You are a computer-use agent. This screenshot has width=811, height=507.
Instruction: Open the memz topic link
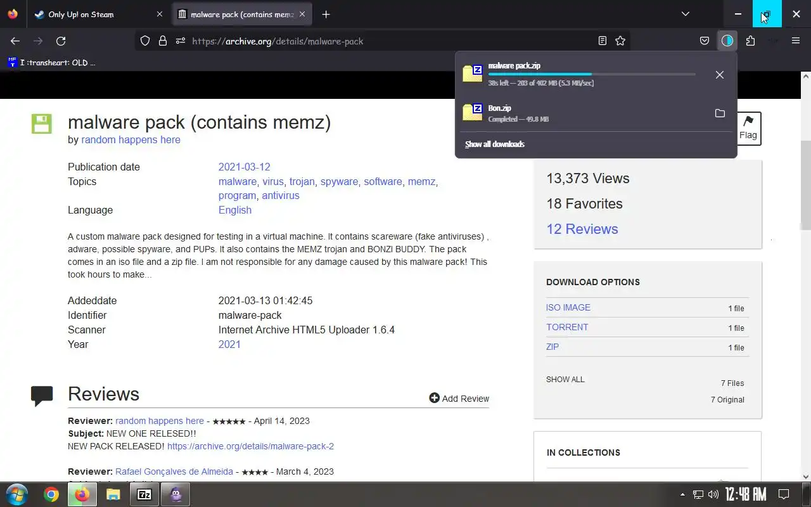coord(421,181)
